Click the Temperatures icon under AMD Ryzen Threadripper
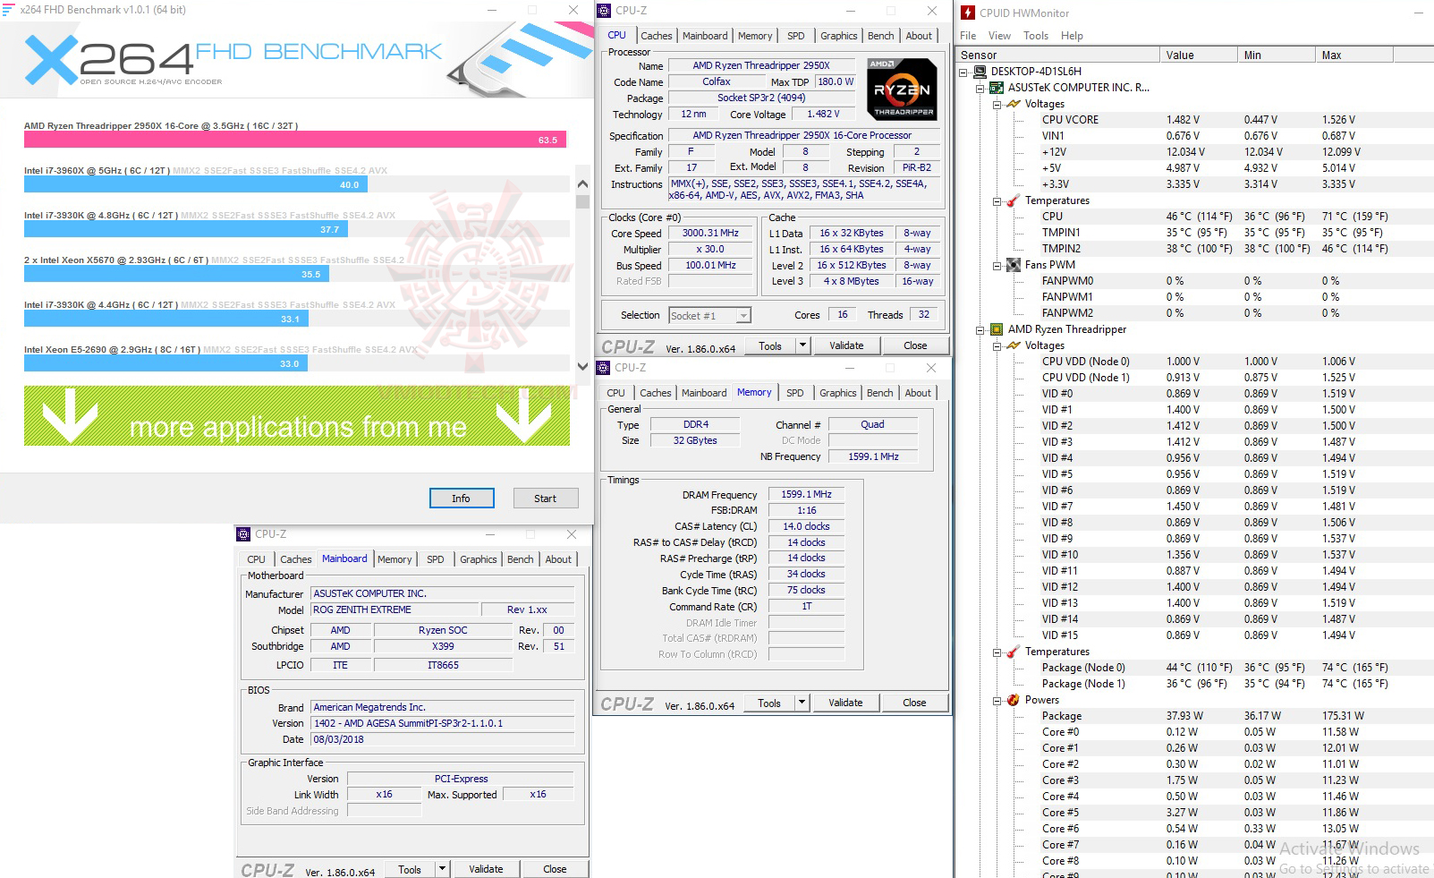This screenshot has width=1434, height=878. [1014, 652]
